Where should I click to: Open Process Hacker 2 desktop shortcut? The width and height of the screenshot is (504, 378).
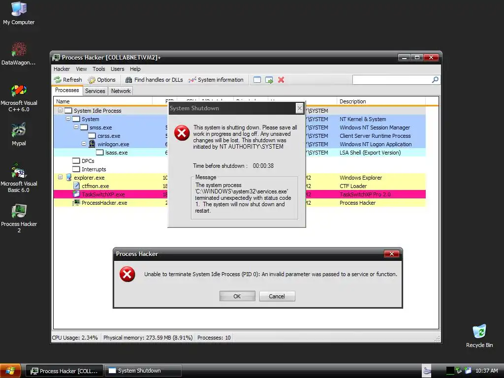pyautogui.click(x=19, y=219)
